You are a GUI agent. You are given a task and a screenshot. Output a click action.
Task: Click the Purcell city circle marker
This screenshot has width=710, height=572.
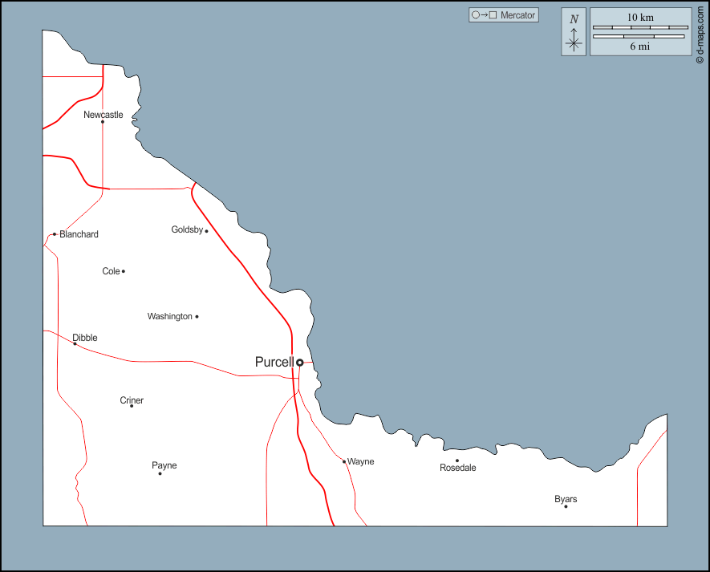pos(300,363)
